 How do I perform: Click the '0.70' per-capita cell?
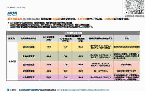click(x=66, y=64)
